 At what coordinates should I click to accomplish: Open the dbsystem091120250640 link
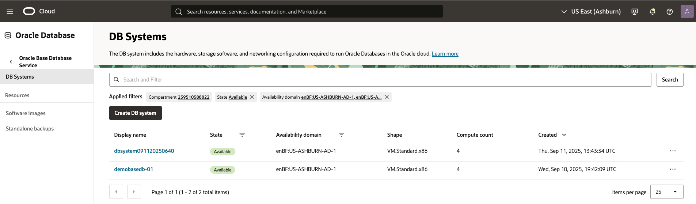[x=144, y=151]
